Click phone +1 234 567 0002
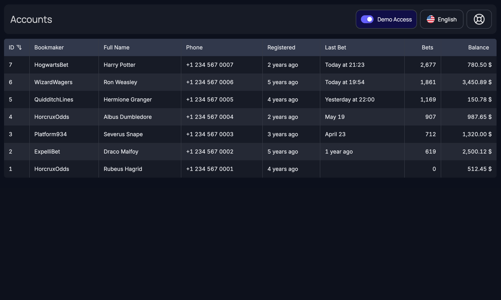The image size is (501, 300). click(x=210, y=152)
